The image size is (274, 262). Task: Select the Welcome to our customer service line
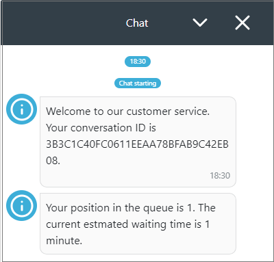click(x=127, y=112)
